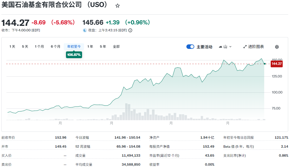Open the overnight trading info icon

[x=130, y=30]
